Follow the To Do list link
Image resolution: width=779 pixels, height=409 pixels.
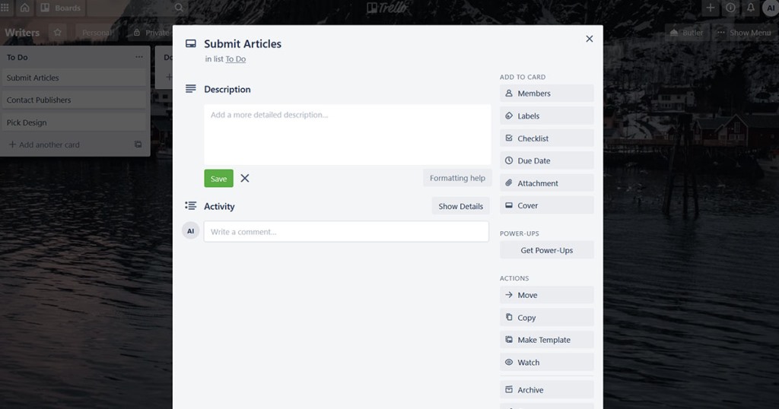[x=235, y=59]
